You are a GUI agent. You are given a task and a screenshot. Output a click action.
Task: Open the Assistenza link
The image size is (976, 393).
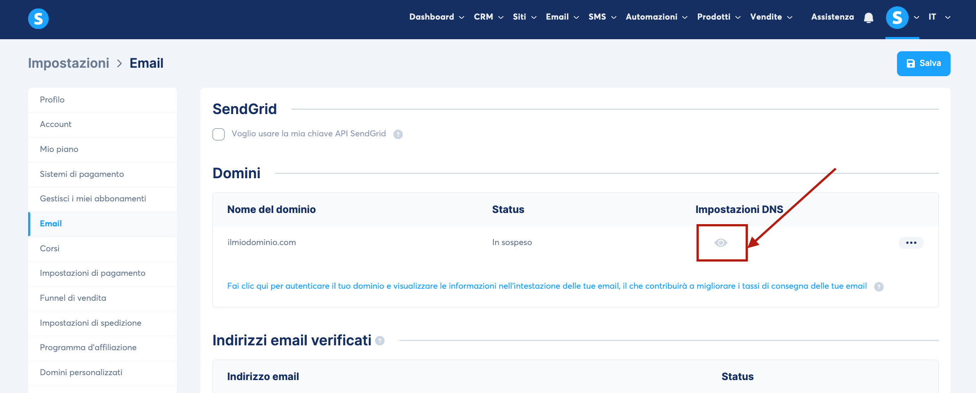pos(832,17)
